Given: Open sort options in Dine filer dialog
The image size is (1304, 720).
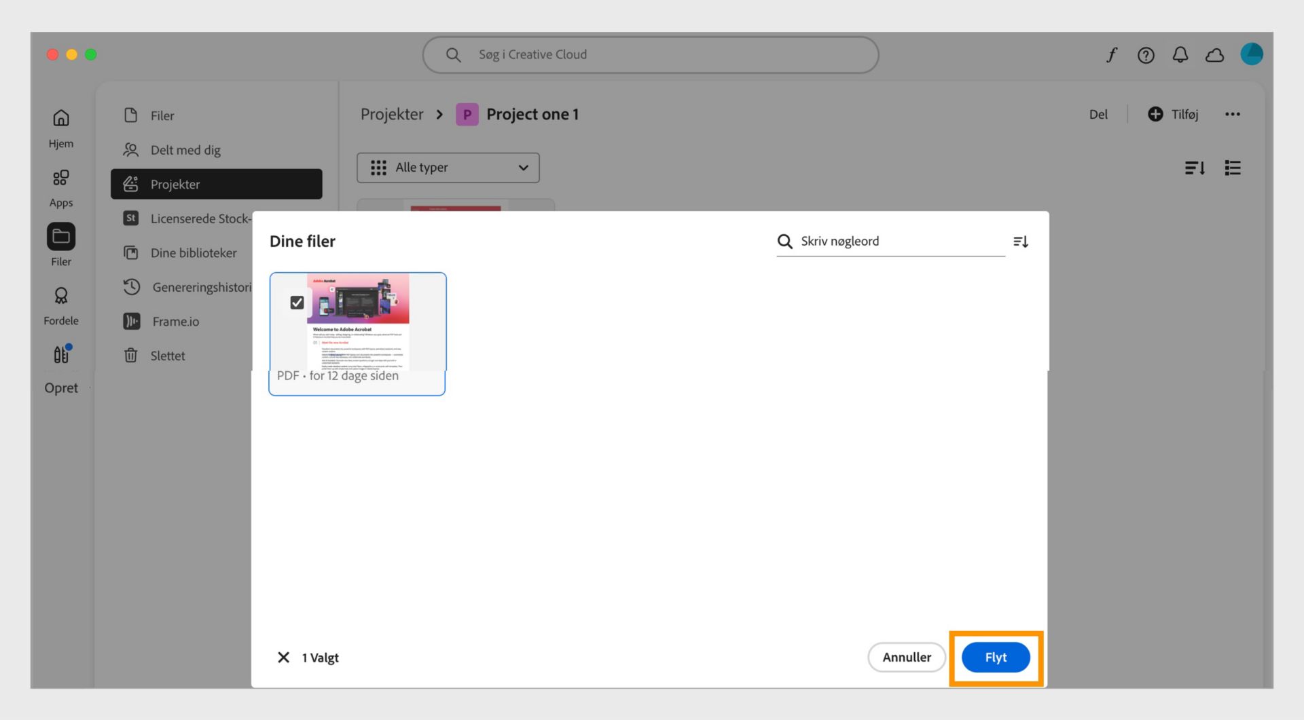Looking at the screenshot, I should tap(1021, 242).
